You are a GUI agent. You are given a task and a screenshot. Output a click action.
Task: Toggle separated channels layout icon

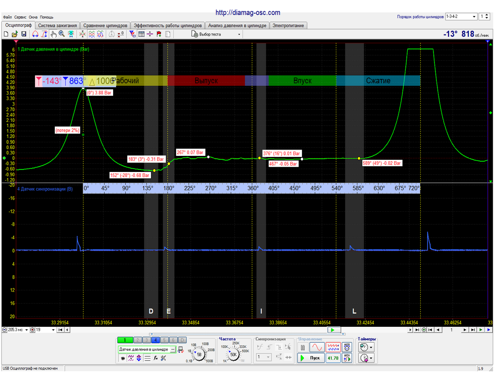[x=91, y=34]
